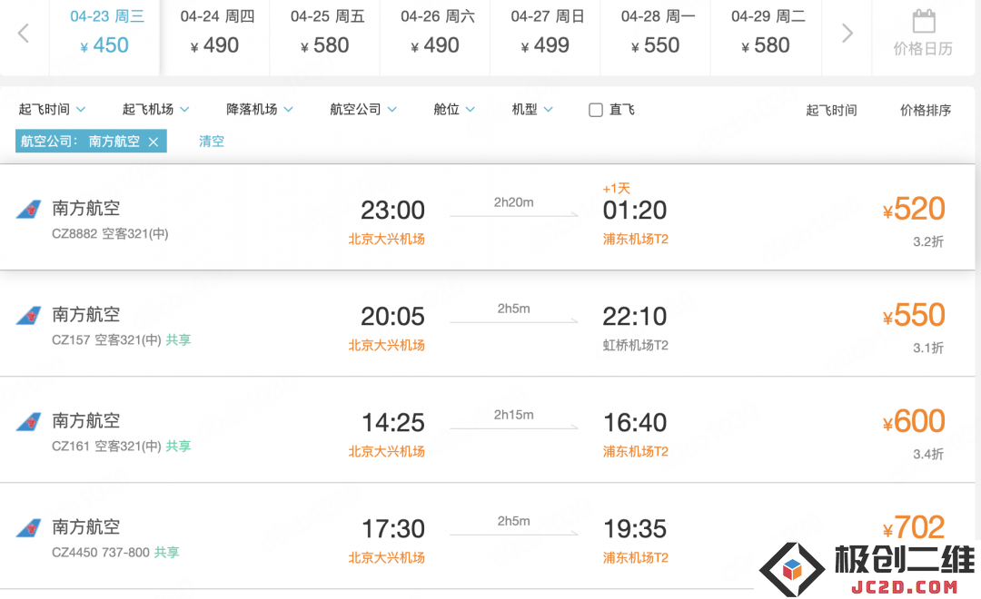Click airline logo for flight CZ8882
Image resolution: width=981 pixels, height=599 pixels.
(29, 210)
